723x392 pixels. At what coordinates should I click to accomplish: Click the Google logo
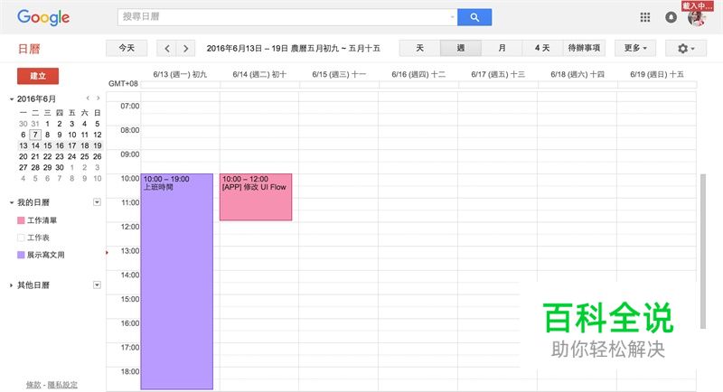coord(43,17)
